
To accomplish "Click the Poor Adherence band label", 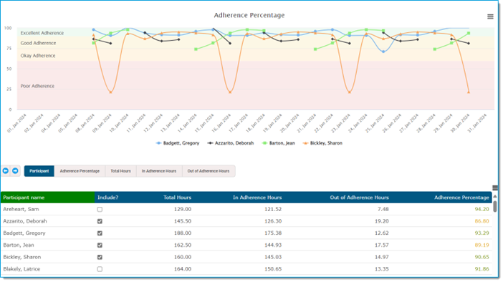I will (x=37, y=86).
